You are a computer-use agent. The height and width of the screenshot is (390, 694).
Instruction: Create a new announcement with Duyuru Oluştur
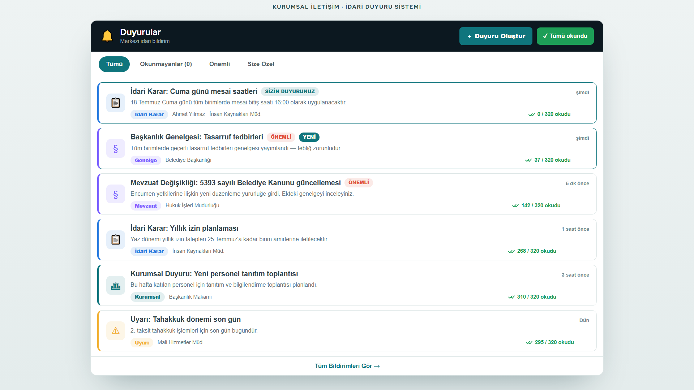pyautogui.click(x=496, y=36)
